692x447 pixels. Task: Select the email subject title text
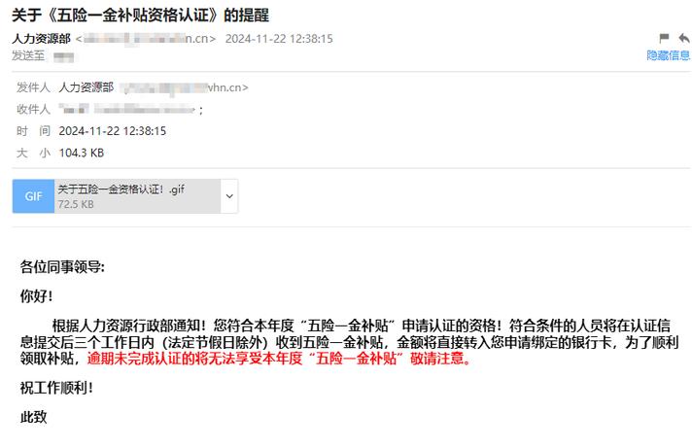140,16
